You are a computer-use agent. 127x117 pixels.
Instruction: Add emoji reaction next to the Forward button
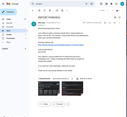68,104
